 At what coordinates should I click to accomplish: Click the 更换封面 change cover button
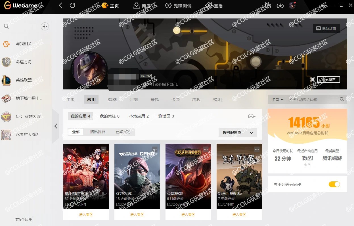pos(326,28)
